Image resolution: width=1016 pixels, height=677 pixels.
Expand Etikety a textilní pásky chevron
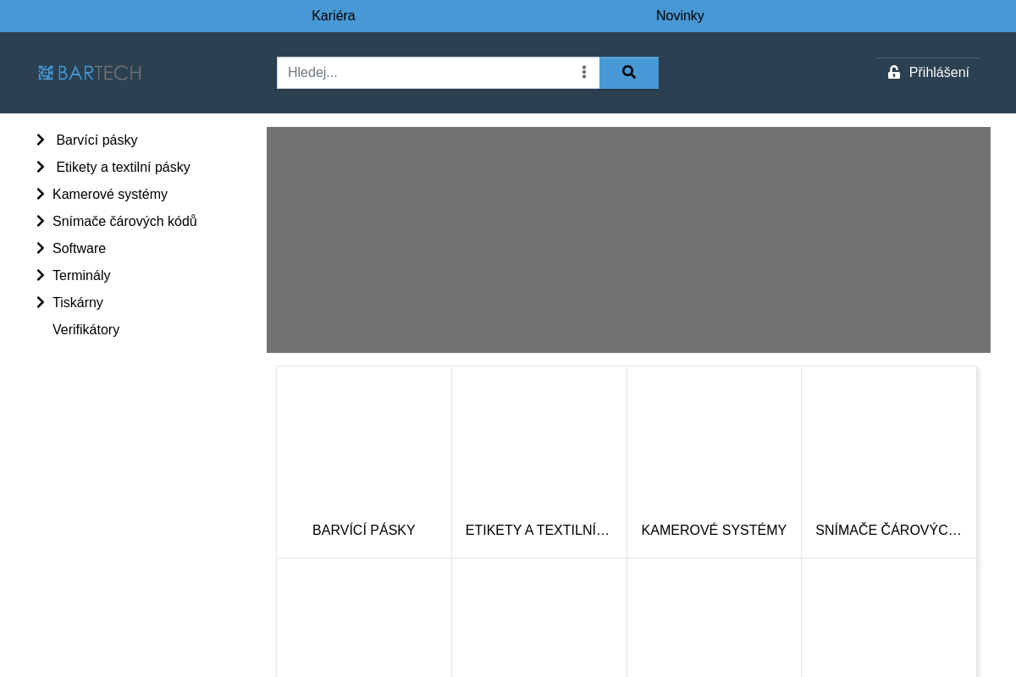pos(41,168)
